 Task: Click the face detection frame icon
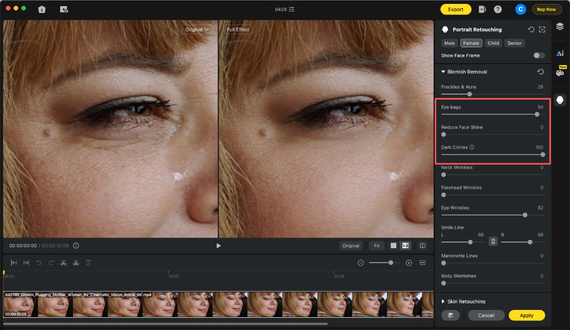coord(542,29)
